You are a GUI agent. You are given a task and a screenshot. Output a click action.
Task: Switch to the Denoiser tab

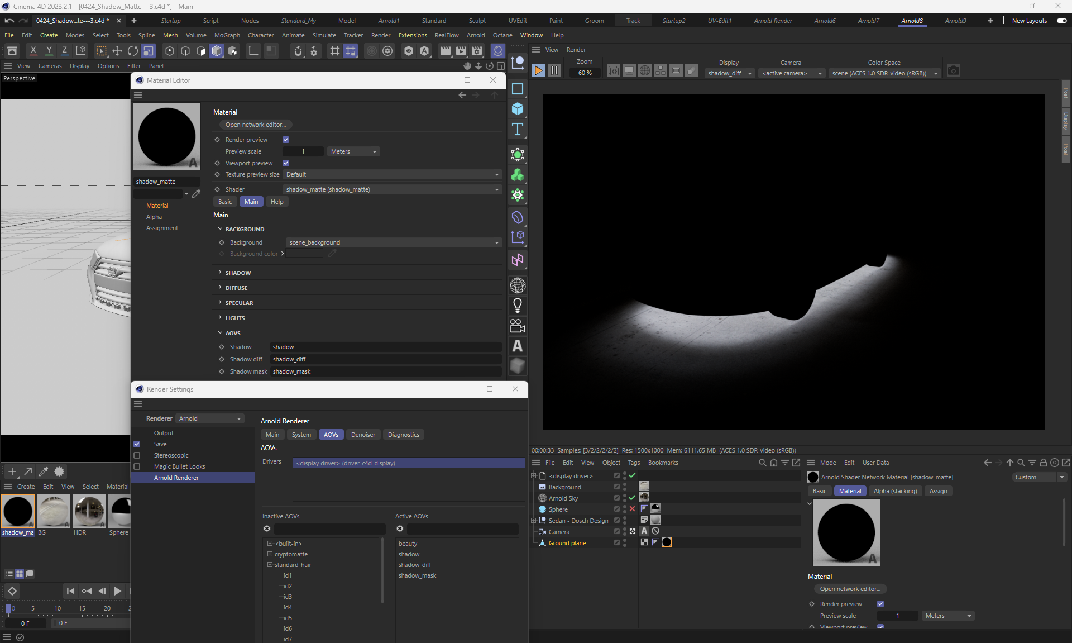pyautogui.click(x=363, y=435)
